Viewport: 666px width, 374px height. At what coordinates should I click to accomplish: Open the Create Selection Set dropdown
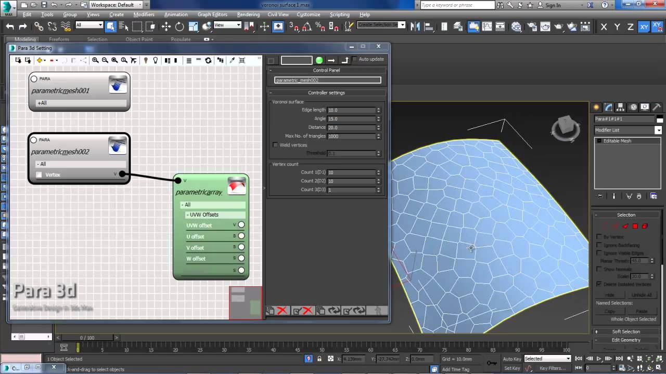tap(381, 25)
